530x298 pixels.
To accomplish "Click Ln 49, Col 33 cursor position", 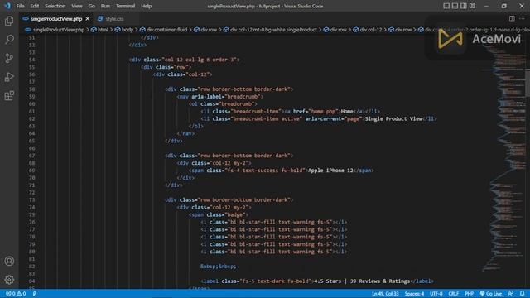I will point(385,293).
